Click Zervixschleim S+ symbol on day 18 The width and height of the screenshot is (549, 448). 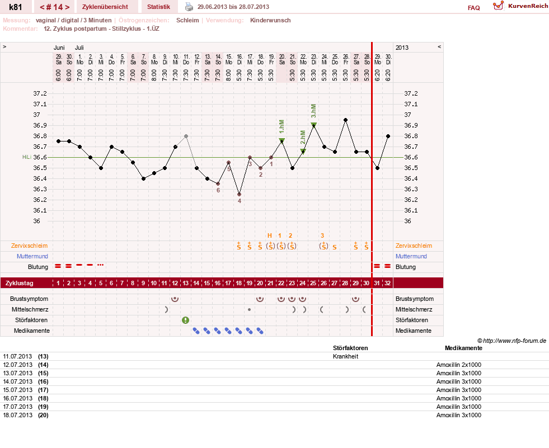click(238, 246)
